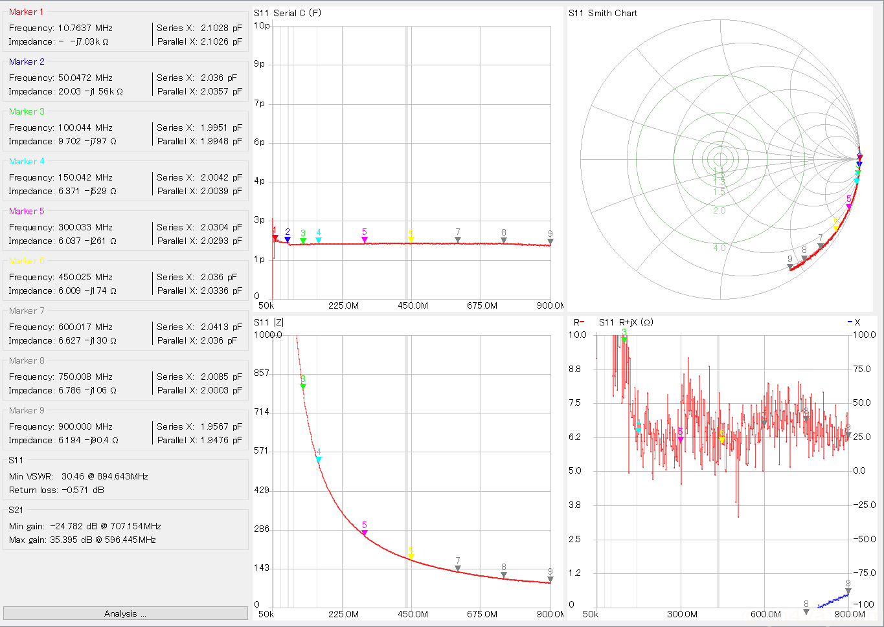Click gray marker 8 in |Z| chart
The image size is (884, 627).
(504, 575)
